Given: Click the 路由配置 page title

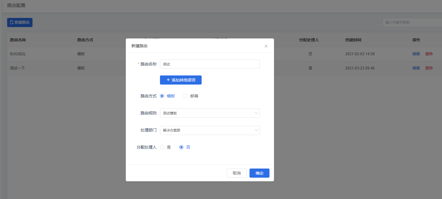Looking at the screenshot, I should [x=16, y=5].
